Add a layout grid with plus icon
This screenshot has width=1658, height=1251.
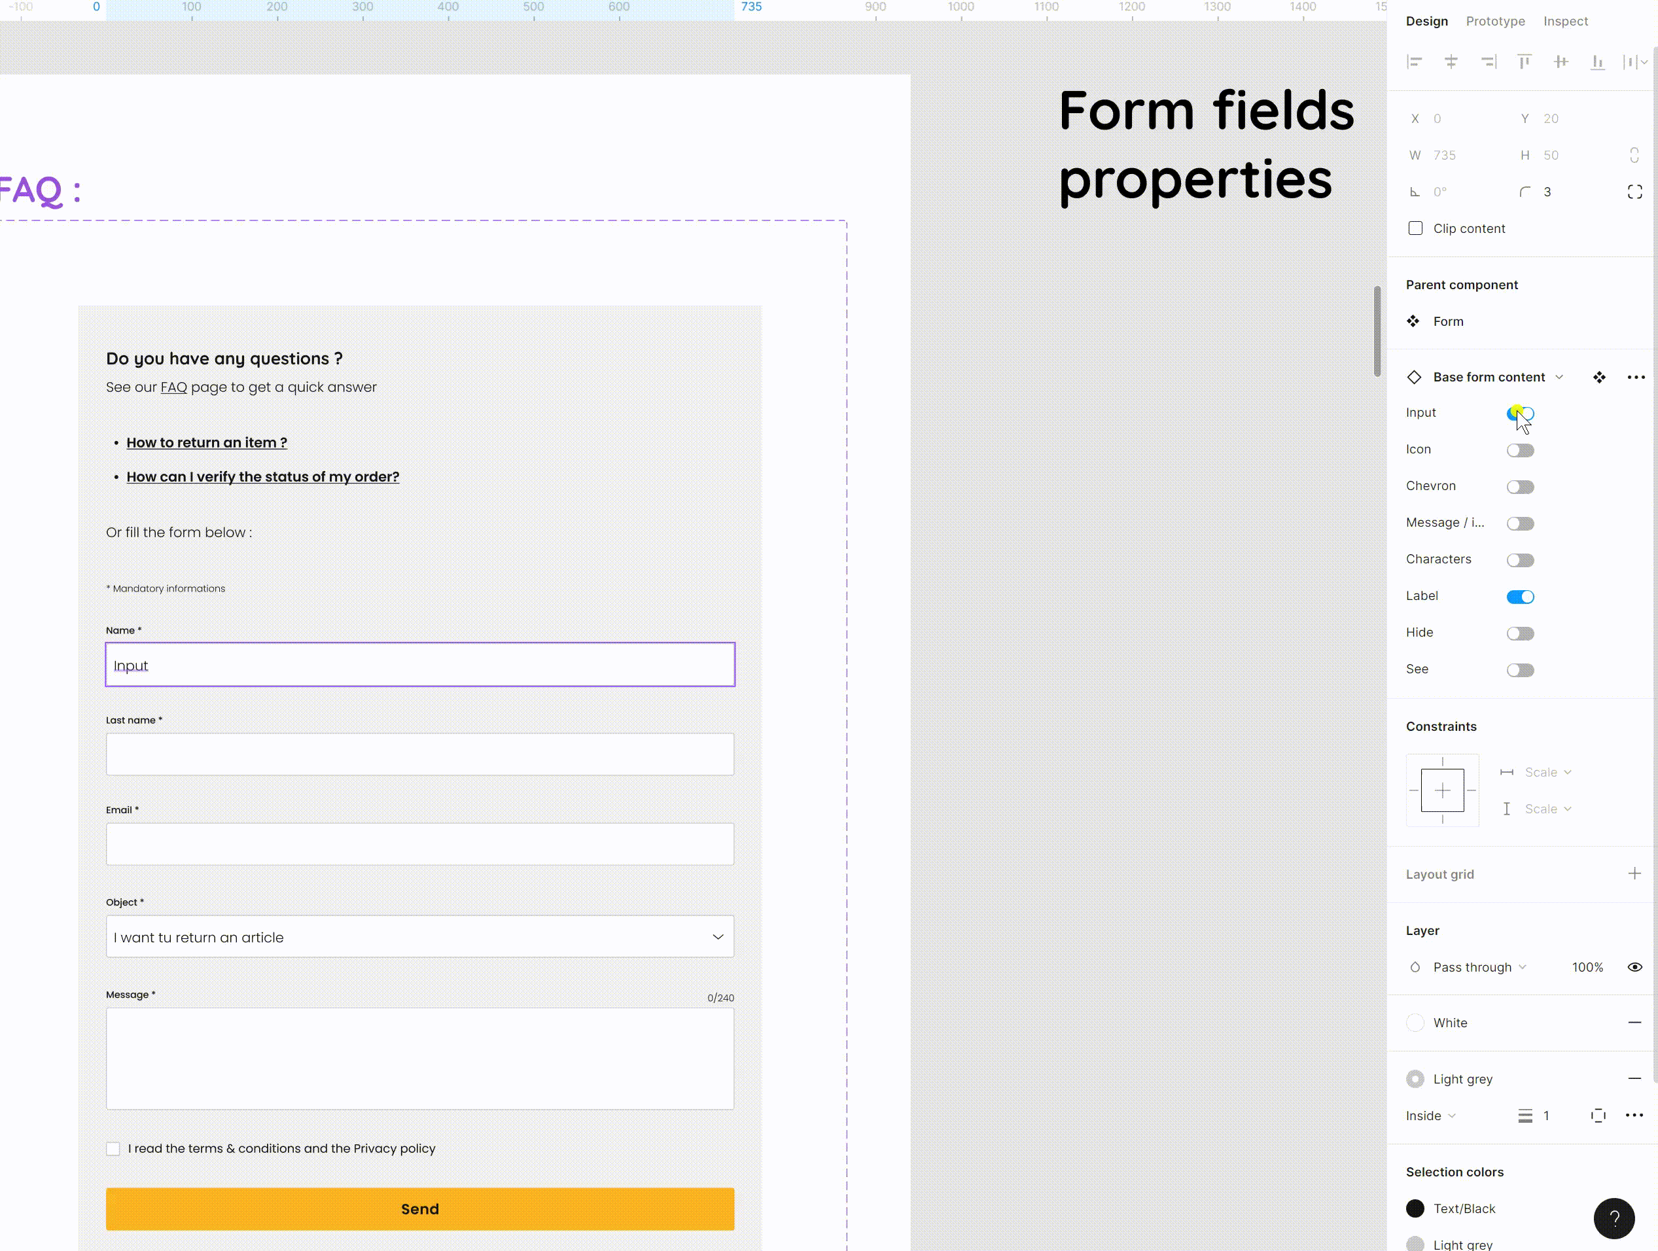1634,873
